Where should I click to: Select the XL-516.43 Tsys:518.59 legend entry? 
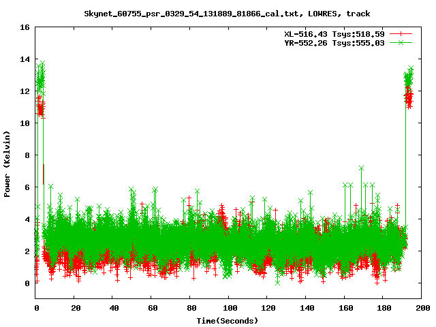click(334, 34)
